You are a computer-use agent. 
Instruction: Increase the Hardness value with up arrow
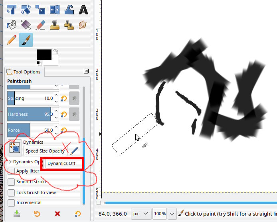point(56,111)
